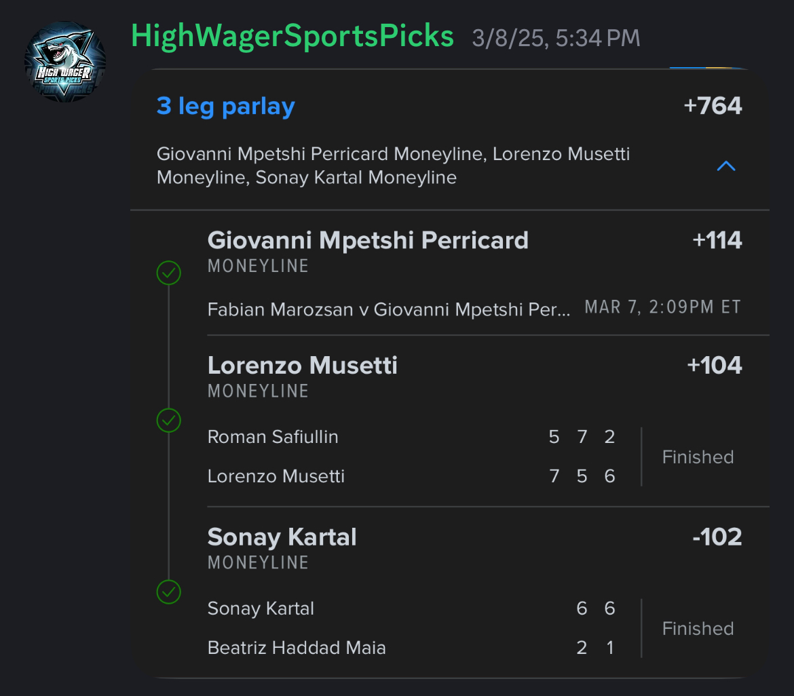The height and width of the screenshot is (696, 794).
Task: Select the +764 parlay odds
Action: pos(712,106)
